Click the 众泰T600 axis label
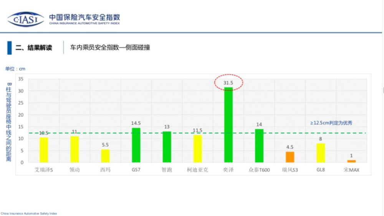The width and height of the screenshot is (384, 216). click(259, 169)
